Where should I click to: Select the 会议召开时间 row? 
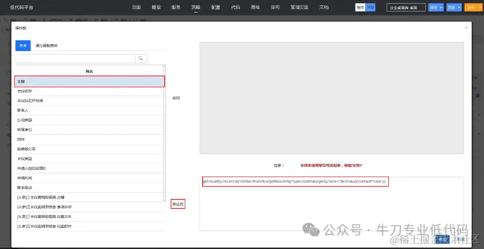[x=89, y=100]
